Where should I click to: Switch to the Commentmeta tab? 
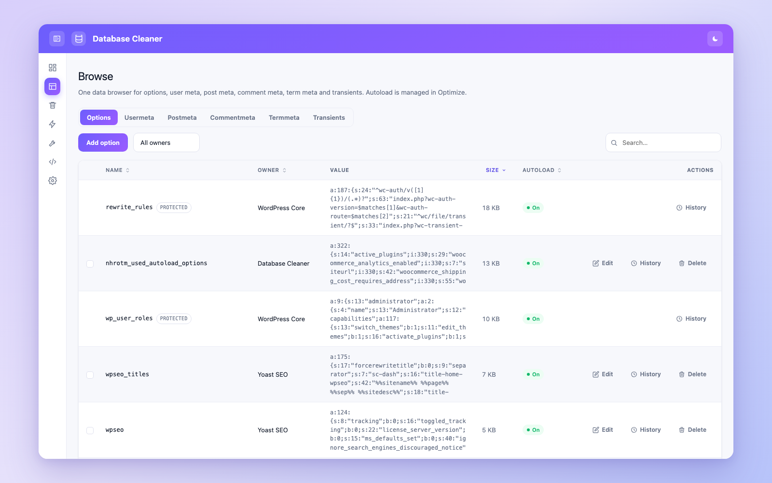[233, 117]
